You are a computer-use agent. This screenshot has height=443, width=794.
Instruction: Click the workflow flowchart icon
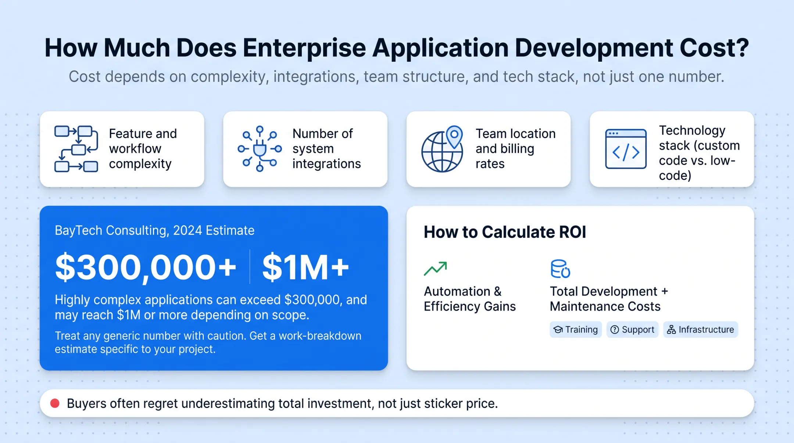pyautogui.click(x=76, y=149)
